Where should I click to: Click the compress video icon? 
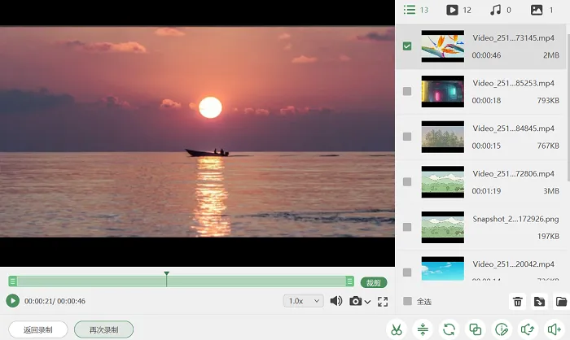point(423,329)
